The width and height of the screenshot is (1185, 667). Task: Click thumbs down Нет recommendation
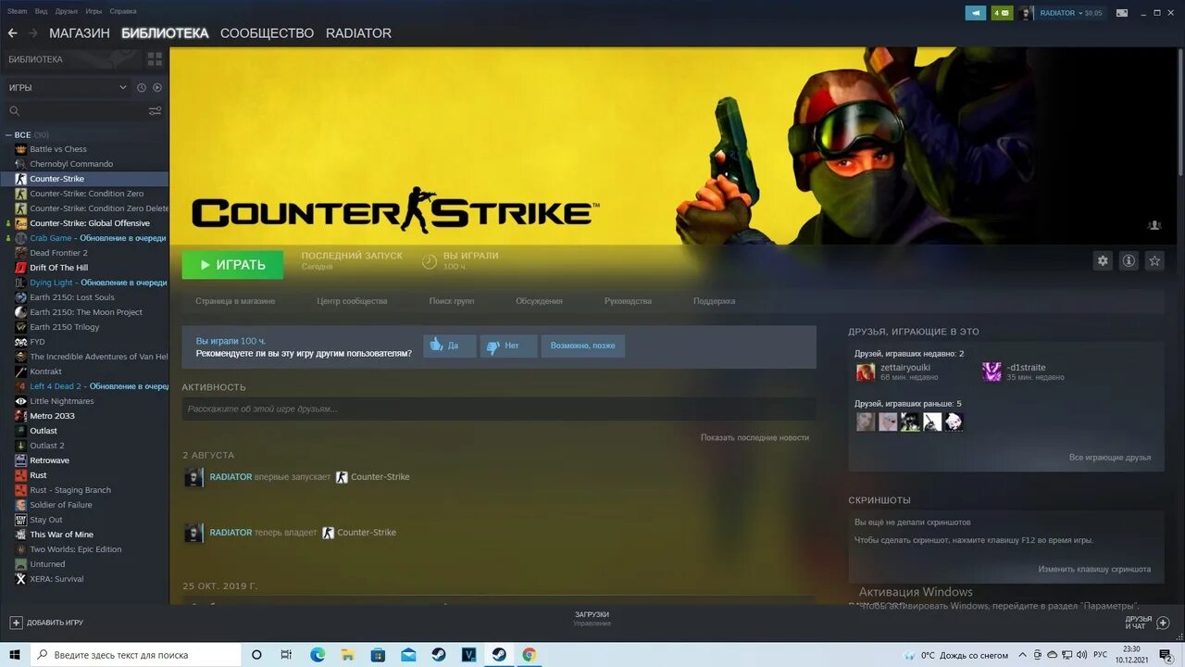[x=508, y=346]
